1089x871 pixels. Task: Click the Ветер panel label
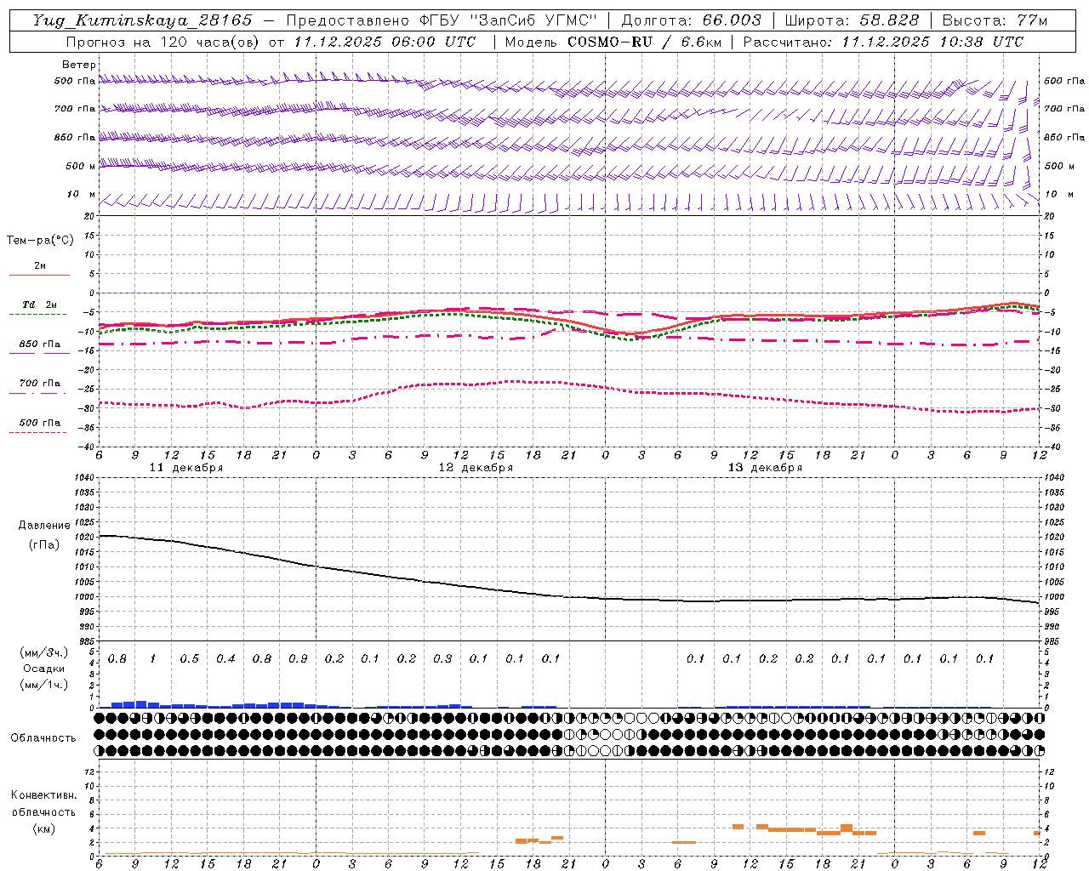tap(79, 65)
